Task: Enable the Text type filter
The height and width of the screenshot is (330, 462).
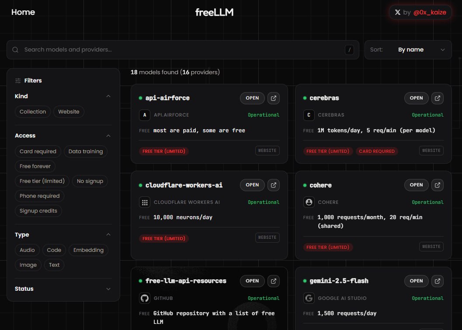Action: pyautogui.click(x=54, y=265)
